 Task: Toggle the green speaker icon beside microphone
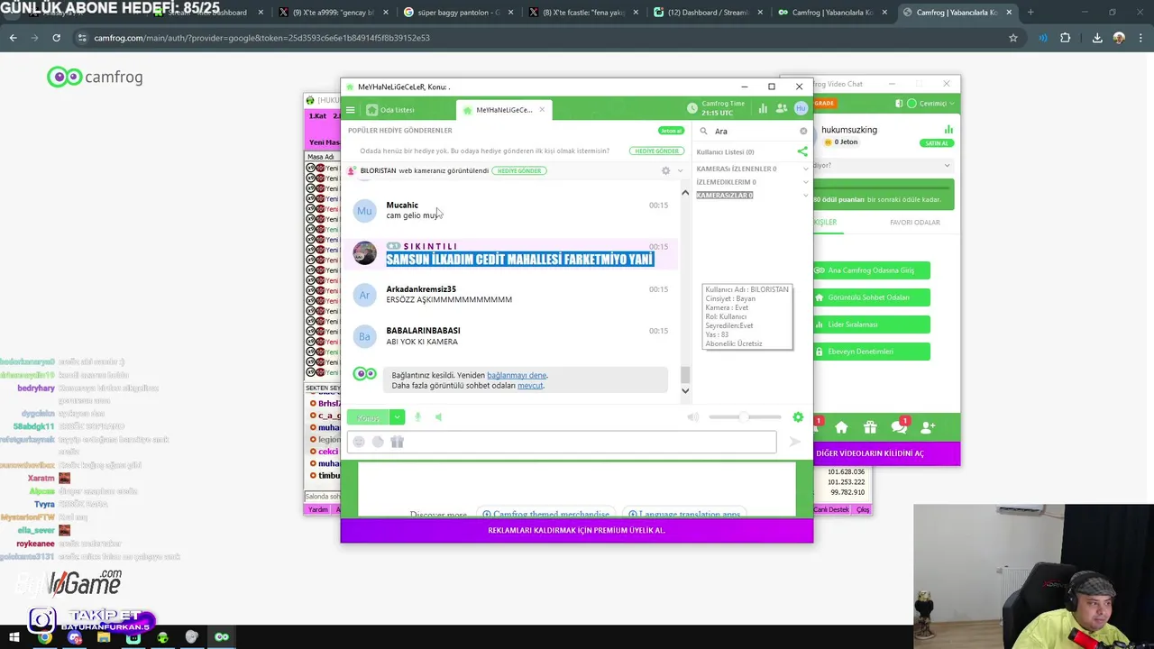click(x=438, y=417)
